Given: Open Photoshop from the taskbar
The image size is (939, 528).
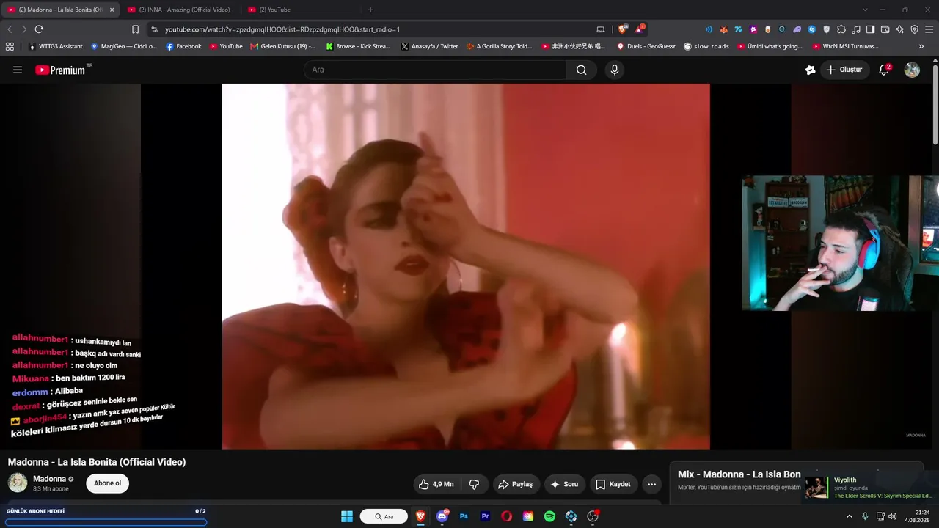Looking at the screenshot, I should pyautogui.click(x=464, y=516).
